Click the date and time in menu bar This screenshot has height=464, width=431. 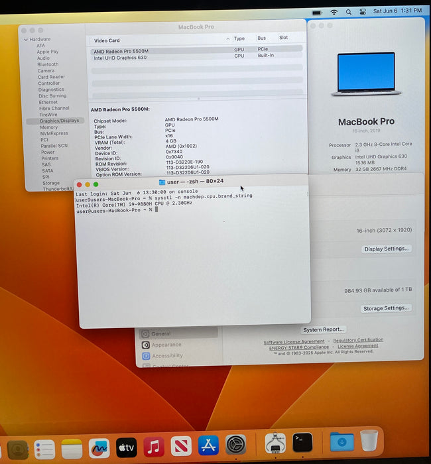[397, 11]
